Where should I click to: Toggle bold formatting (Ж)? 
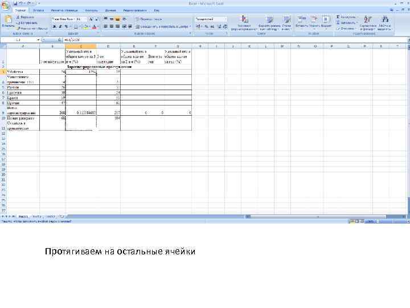pyautogui.click(x=55, y=27)
